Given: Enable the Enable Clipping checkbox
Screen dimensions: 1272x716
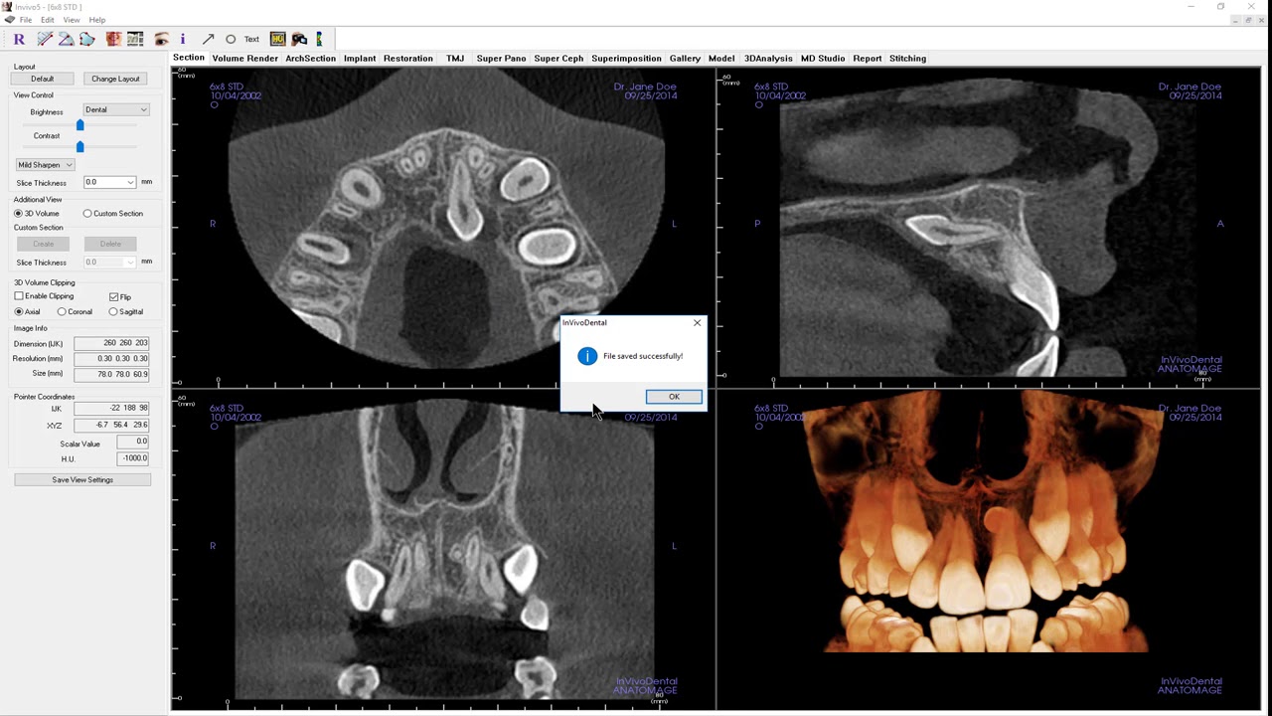Looking at the screenshot, I should [x=19, y=296].
